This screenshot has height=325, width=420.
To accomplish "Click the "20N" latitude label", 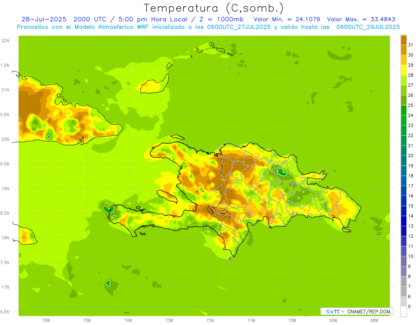I will pos(6,139).
